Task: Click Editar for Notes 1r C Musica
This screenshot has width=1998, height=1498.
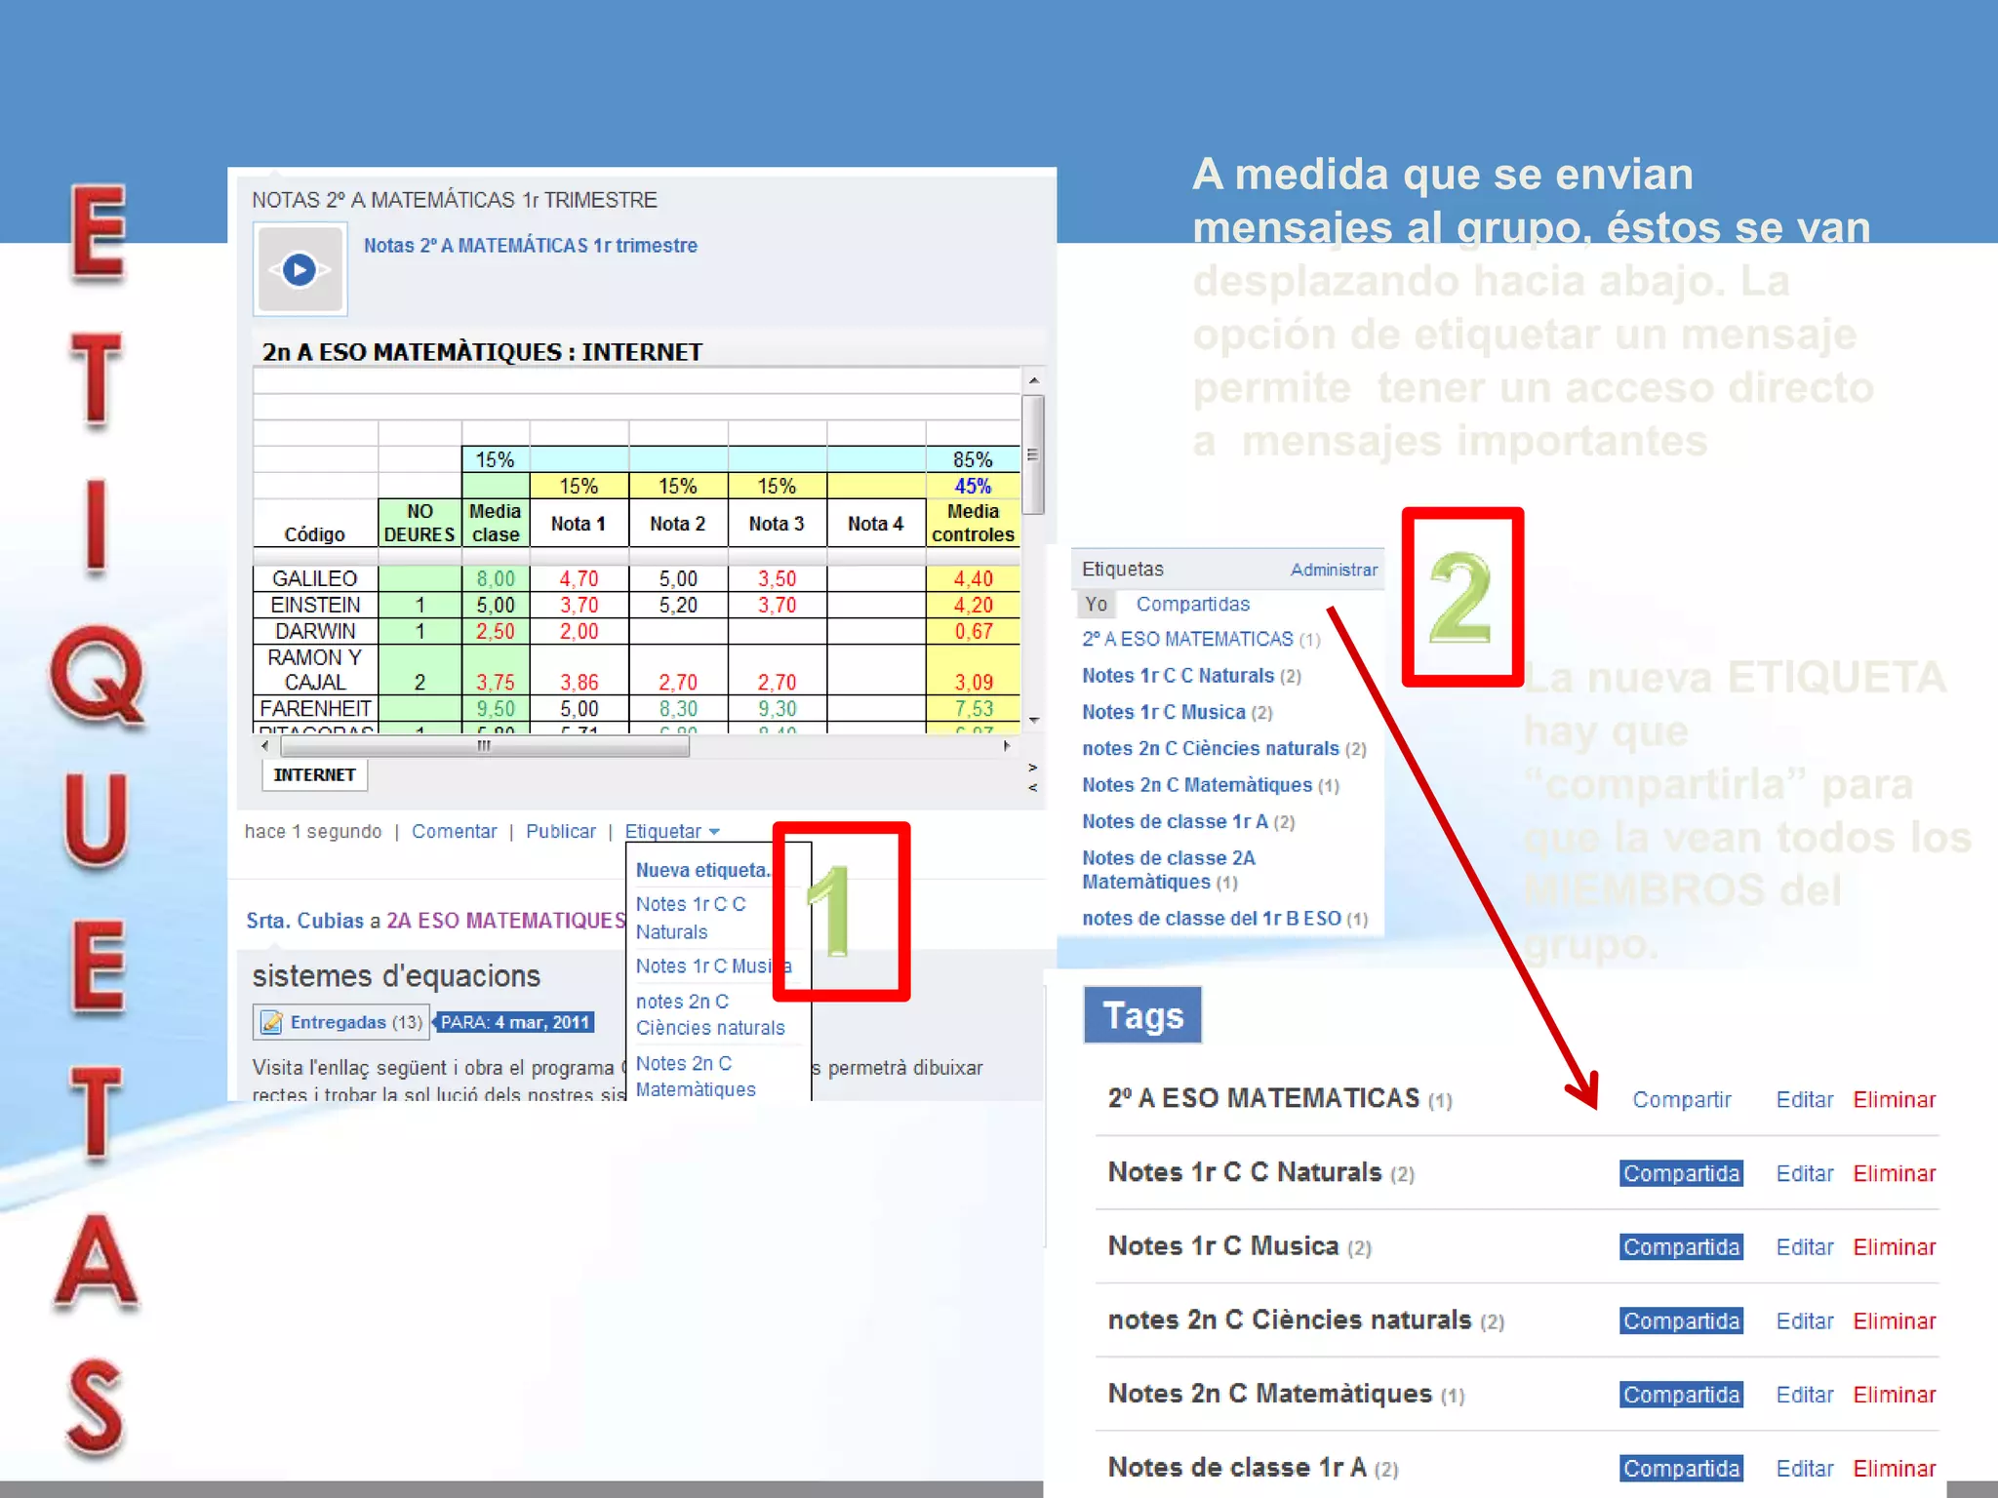Action: (x=1805, y=1246)
